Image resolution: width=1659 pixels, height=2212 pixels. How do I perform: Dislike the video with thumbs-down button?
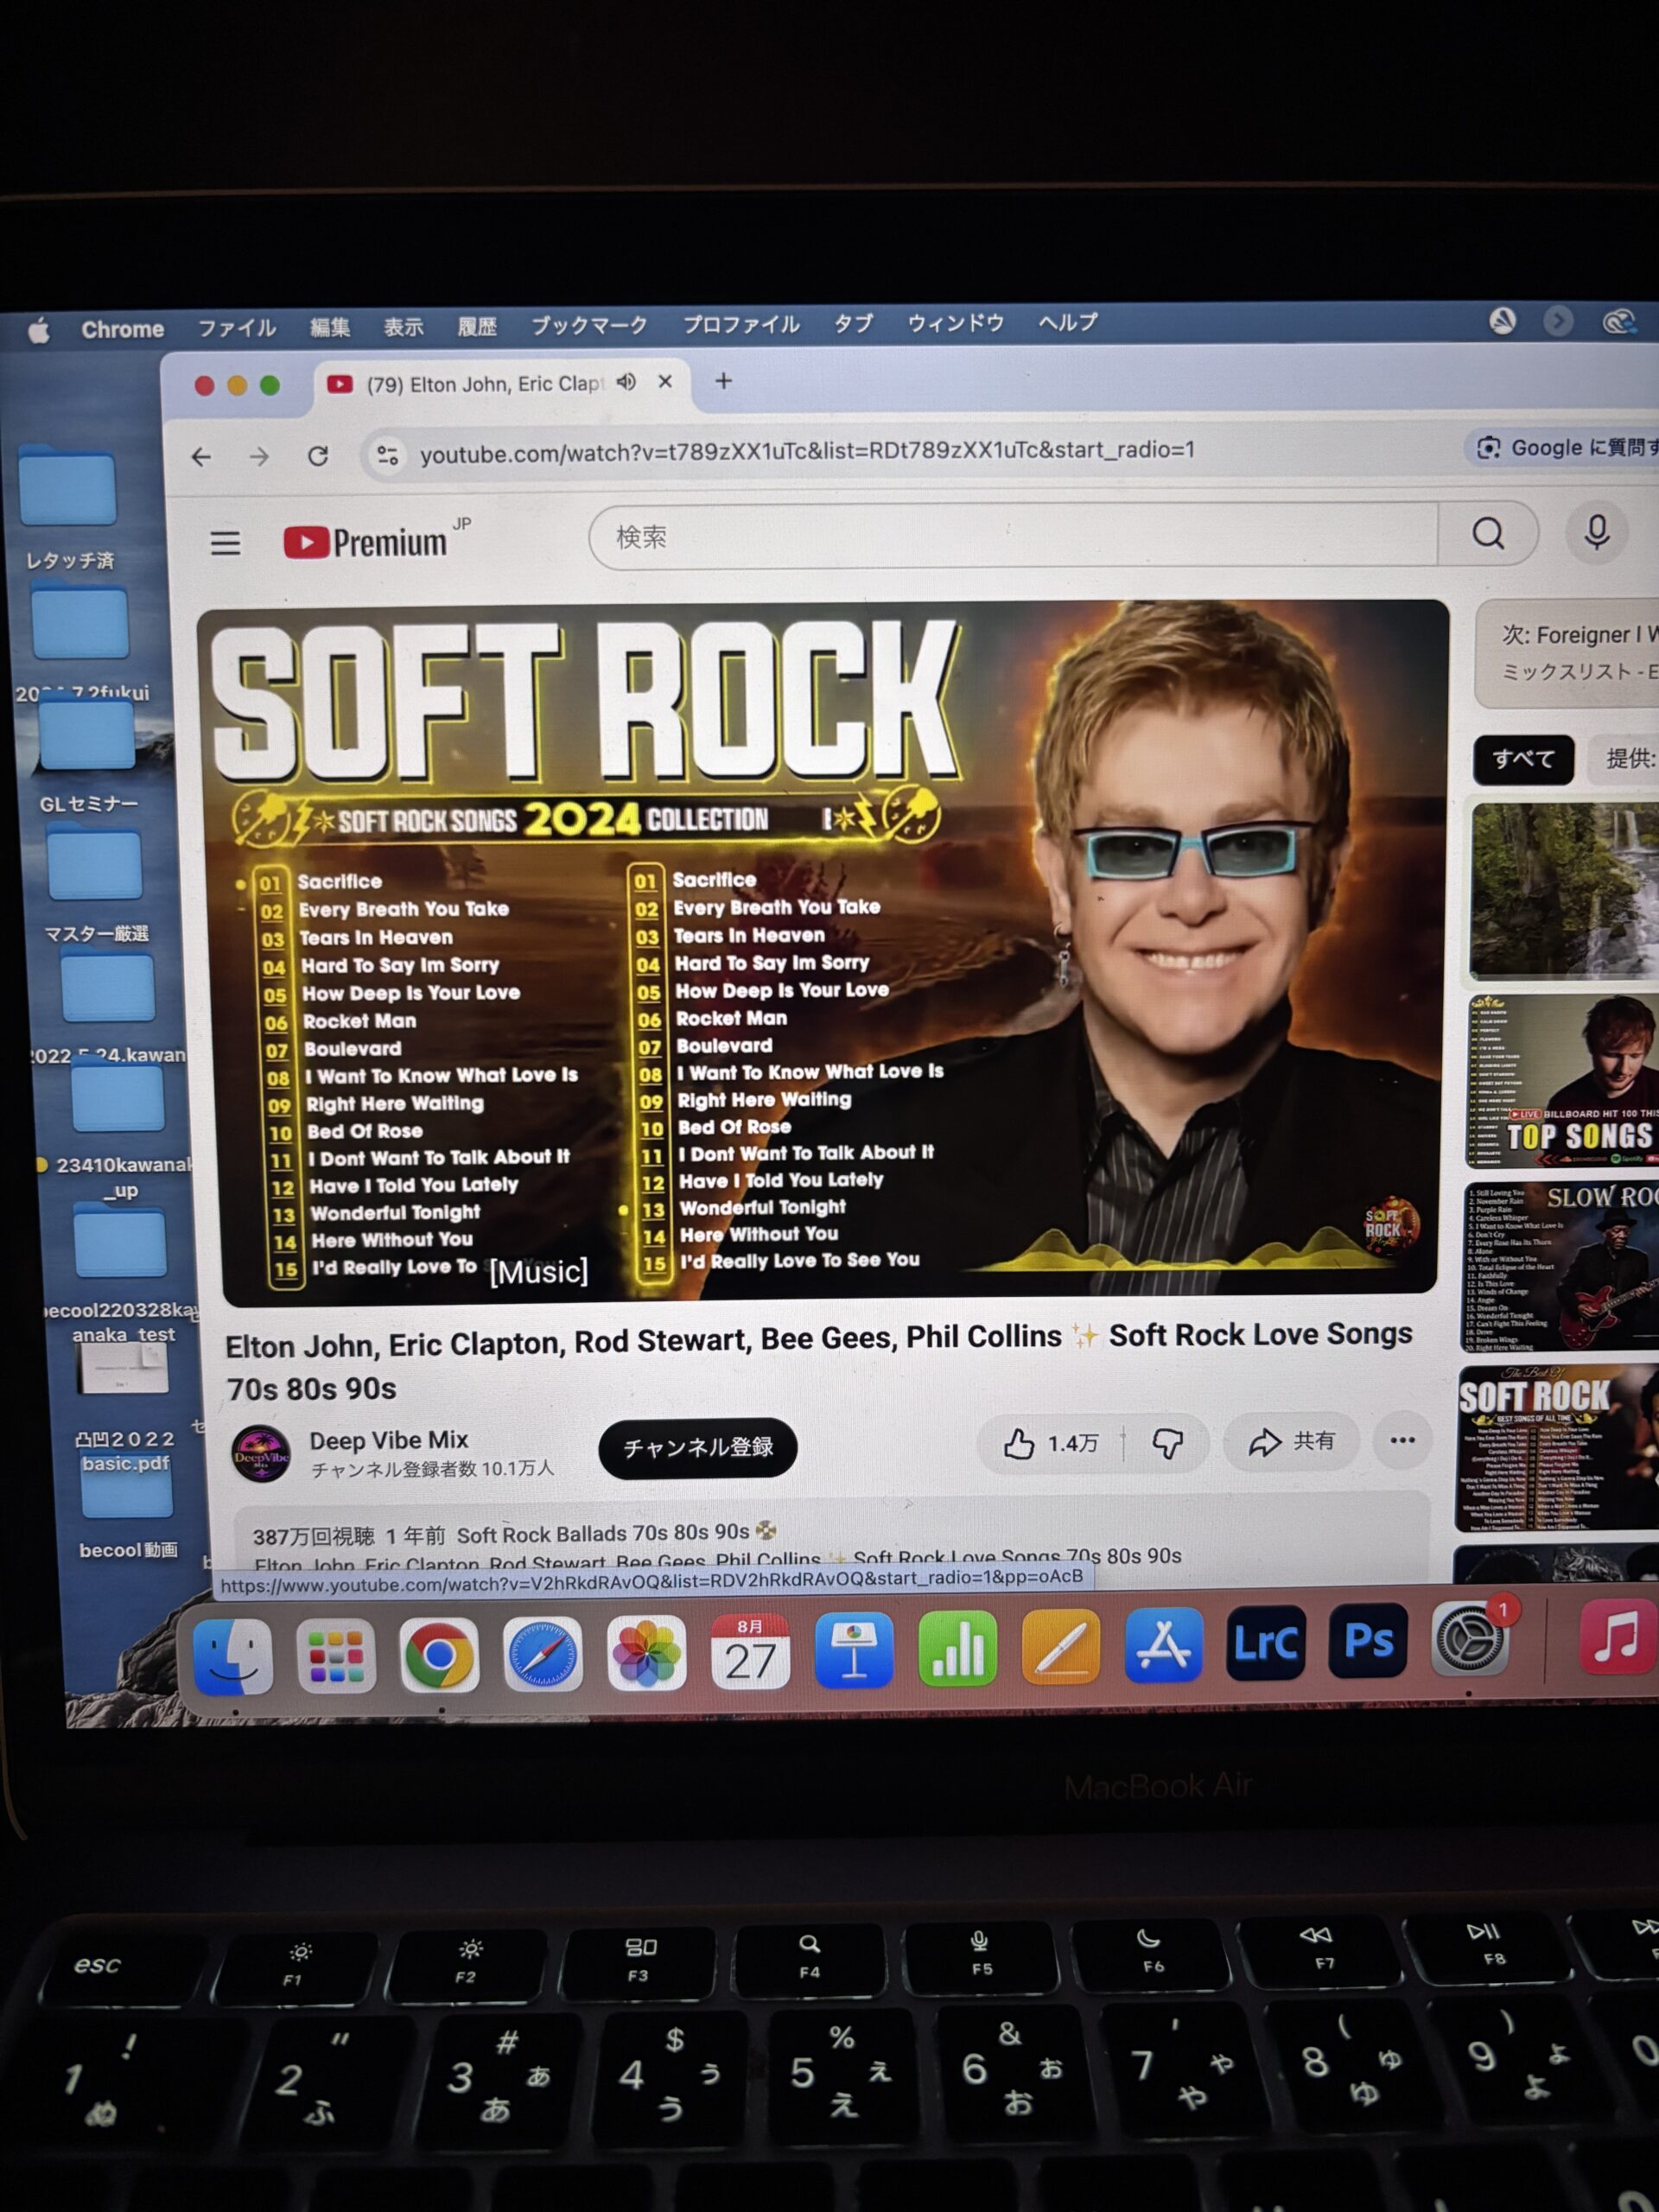tap(1167, 1442)
